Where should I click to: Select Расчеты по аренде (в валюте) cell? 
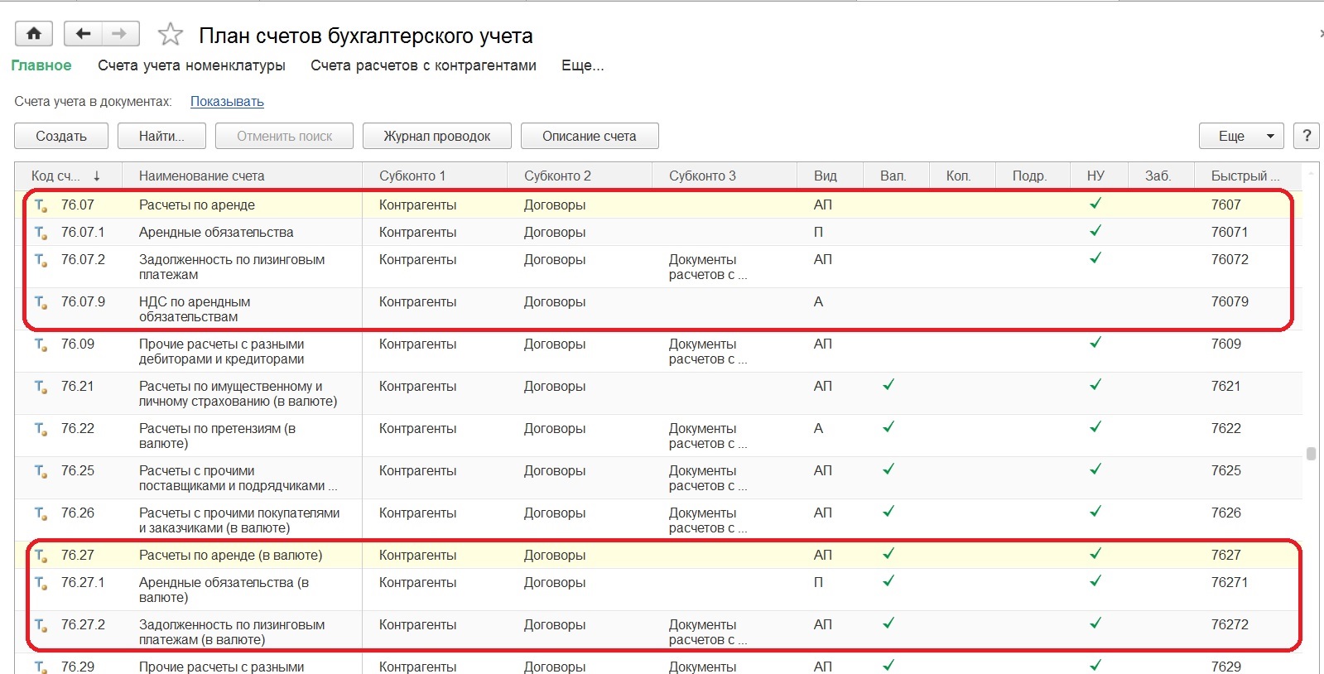pyautogui.click(x=242, y=555)
